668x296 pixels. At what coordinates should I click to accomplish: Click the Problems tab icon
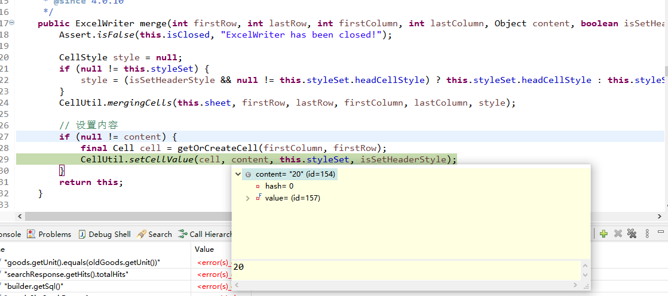click(x=31, y=234)
